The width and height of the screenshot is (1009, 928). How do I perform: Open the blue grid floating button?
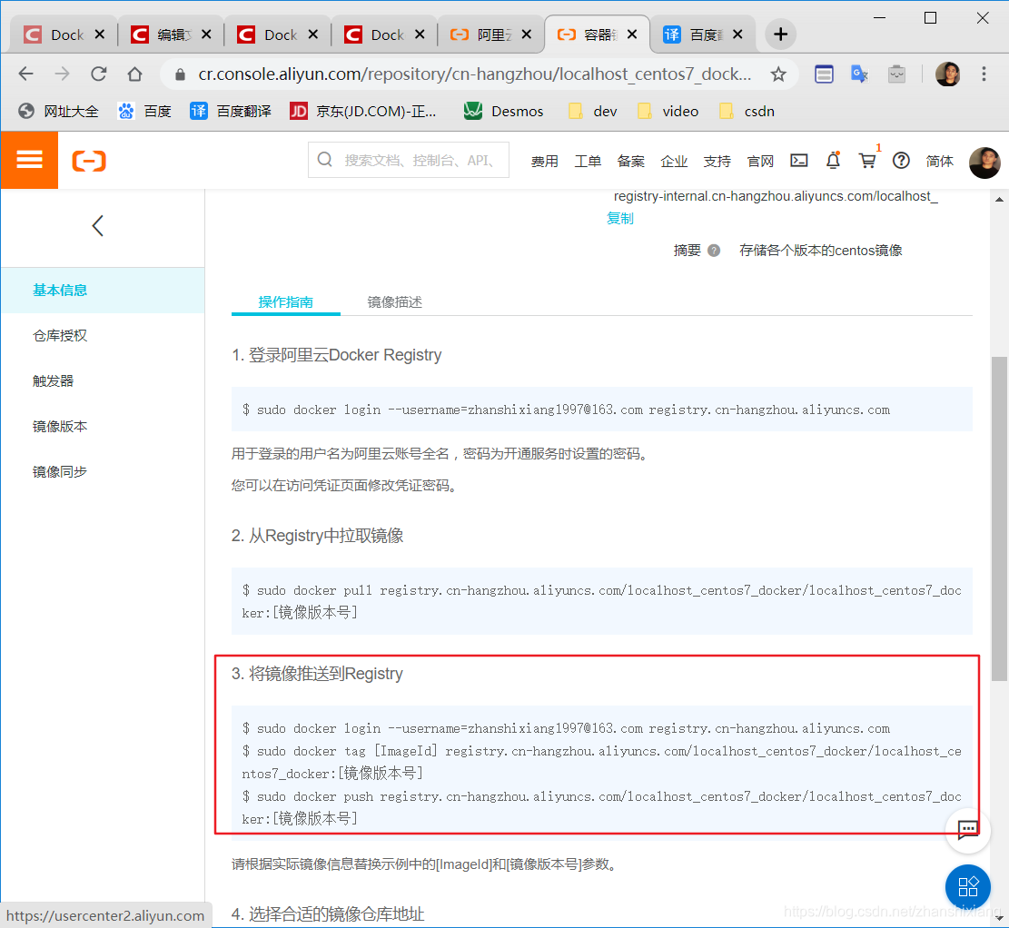click(968, 886)
